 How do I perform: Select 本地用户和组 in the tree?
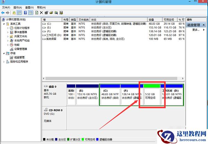(x=22, y=41)
